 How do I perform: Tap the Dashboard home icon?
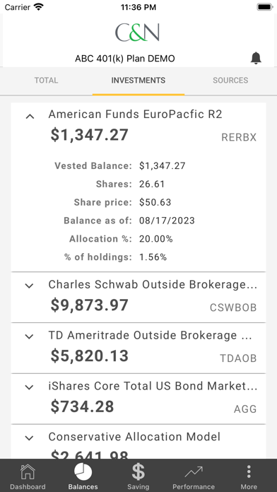click(x=28, y=472)
